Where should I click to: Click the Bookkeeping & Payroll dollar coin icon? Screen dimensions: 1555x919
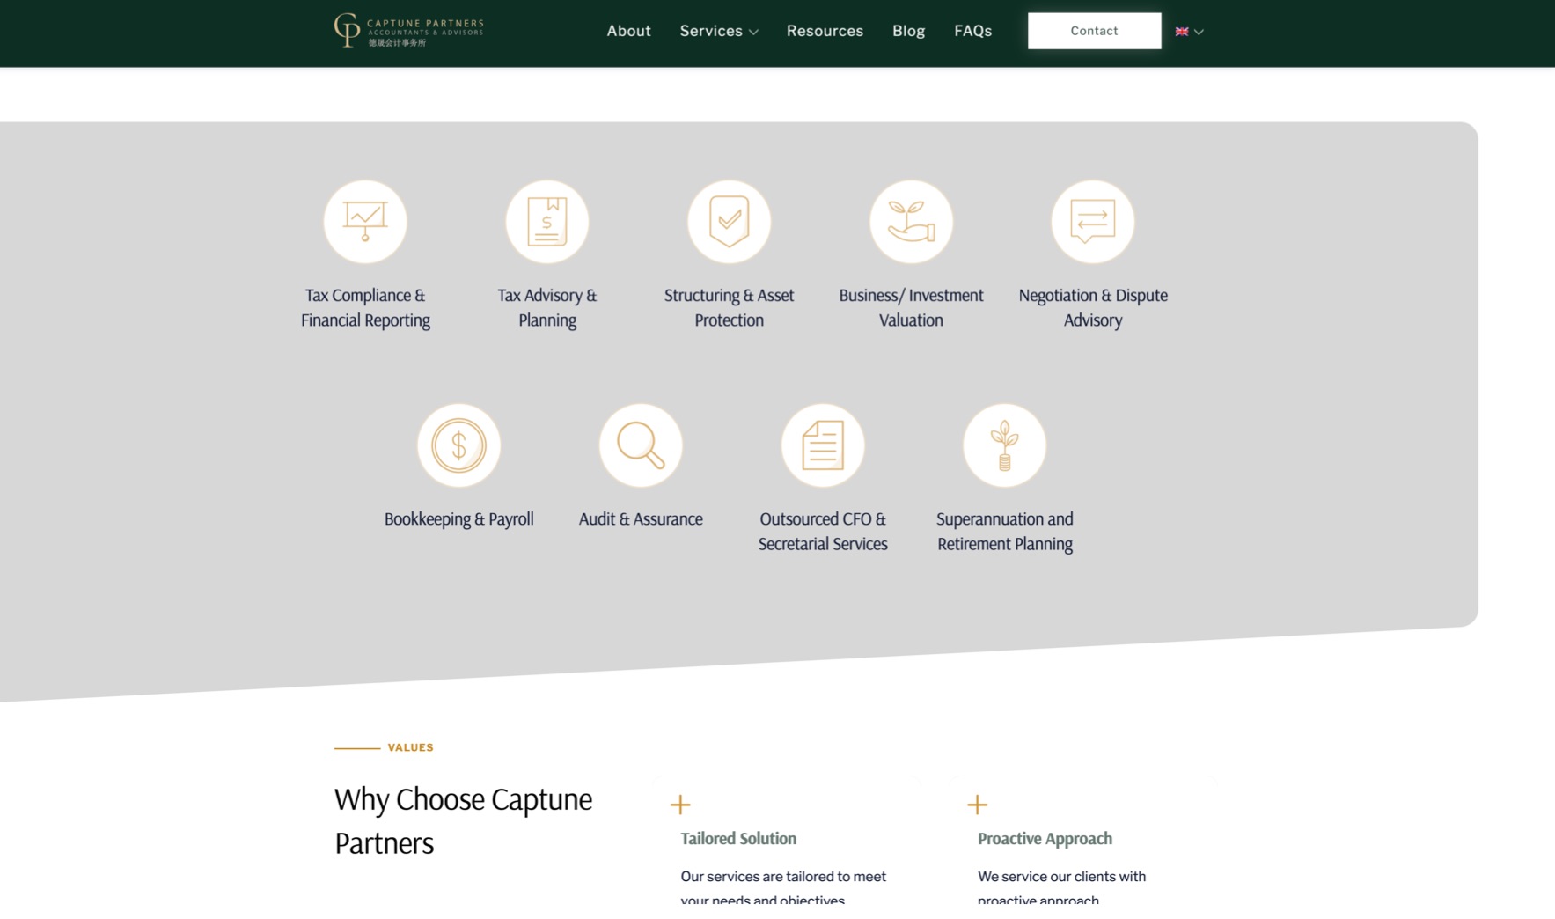click(x=458, y=445)
